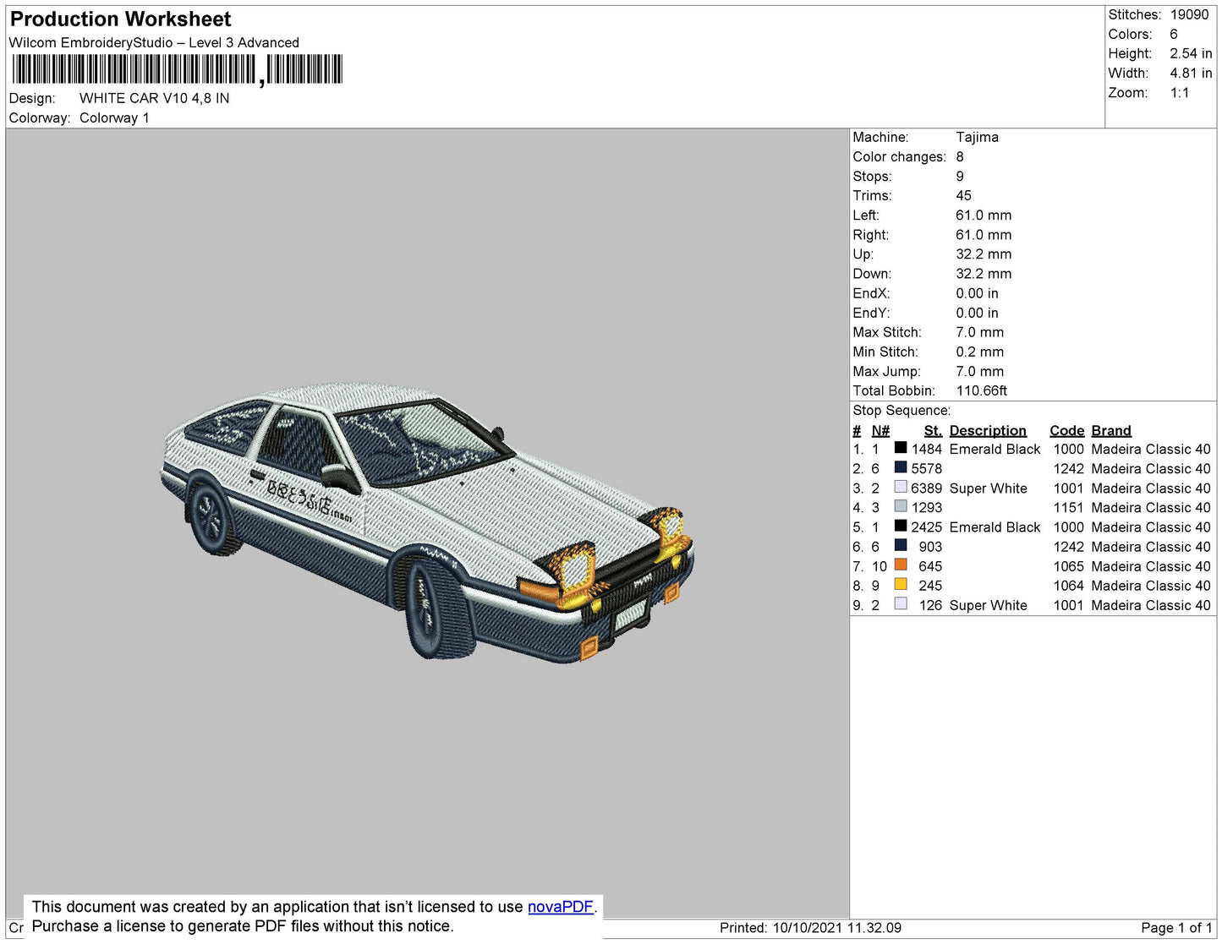Click the 'Production Worksheet' heading
This screenshot has height=944, width=1222.
point(120,19)
